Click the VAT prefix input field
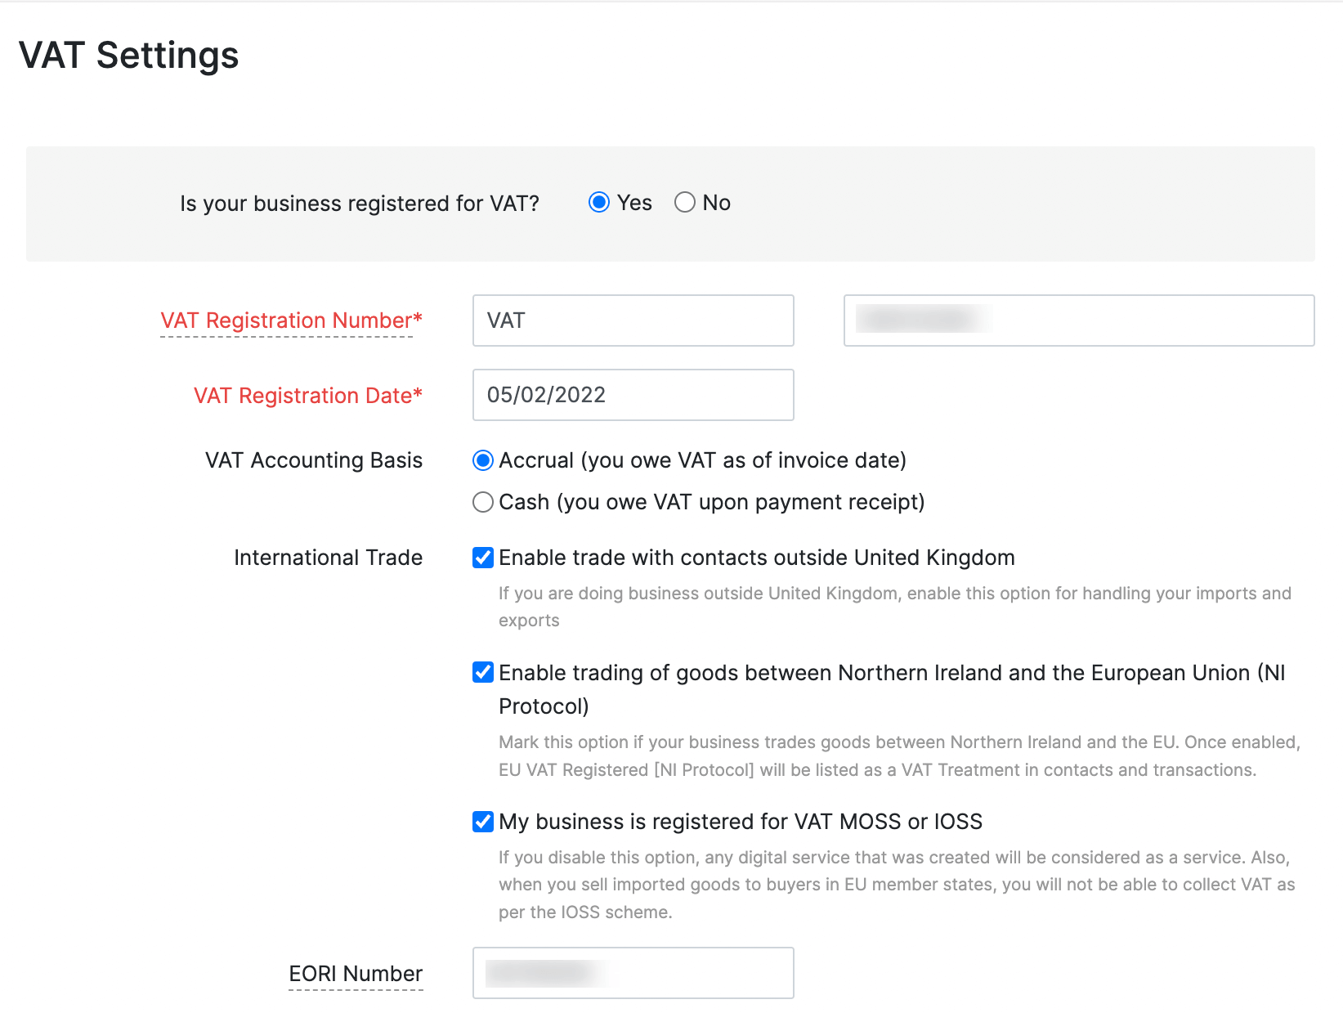 click(633, 320)
